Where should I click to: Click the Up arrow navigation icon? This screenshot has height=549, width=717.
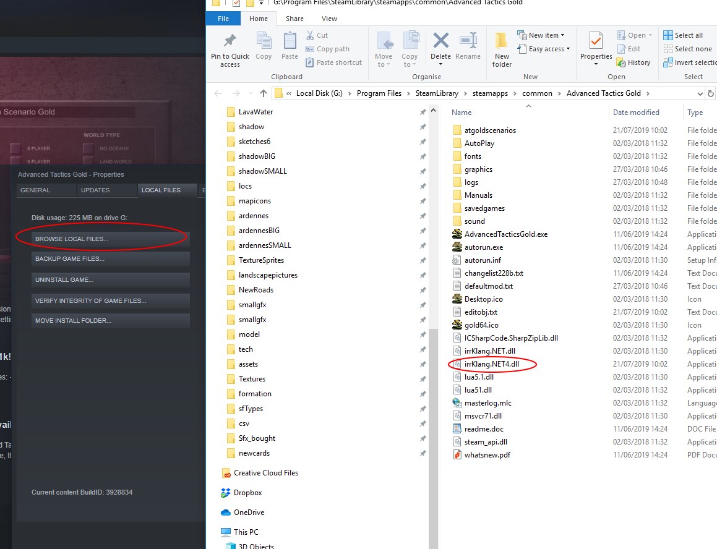click(x=264, y=93)
